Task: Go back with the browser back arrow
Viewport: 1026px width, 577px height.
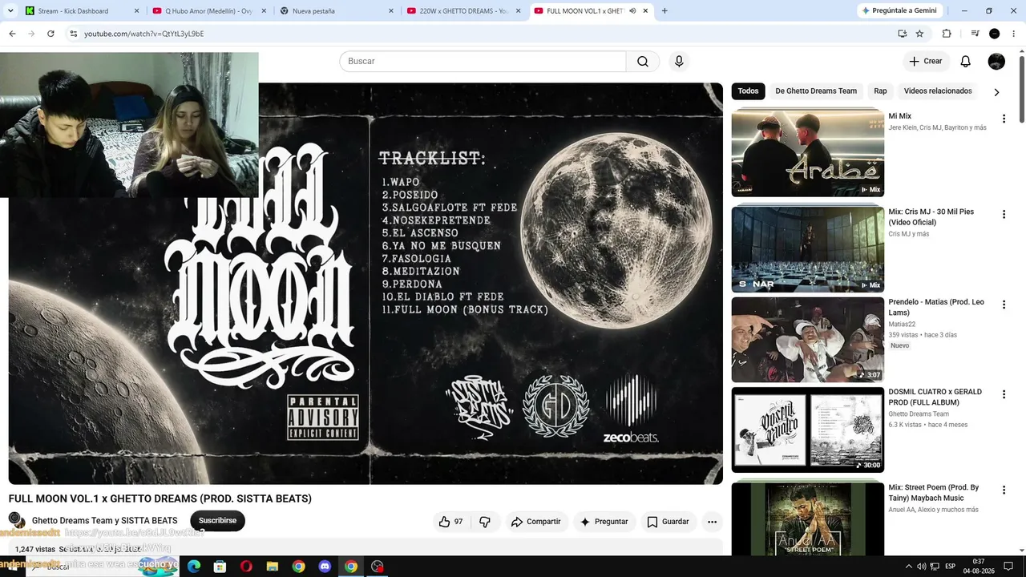Action: coord(12,34)
